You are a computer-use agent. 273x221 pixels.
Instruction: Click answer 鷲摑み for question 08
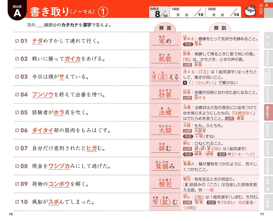pos(165,166)
